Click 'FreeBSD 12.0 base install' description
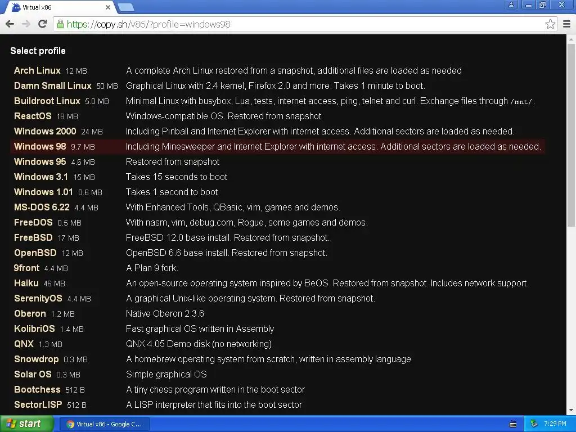Image resolution: width=576 pixels, height=432 pixels. 227,238
